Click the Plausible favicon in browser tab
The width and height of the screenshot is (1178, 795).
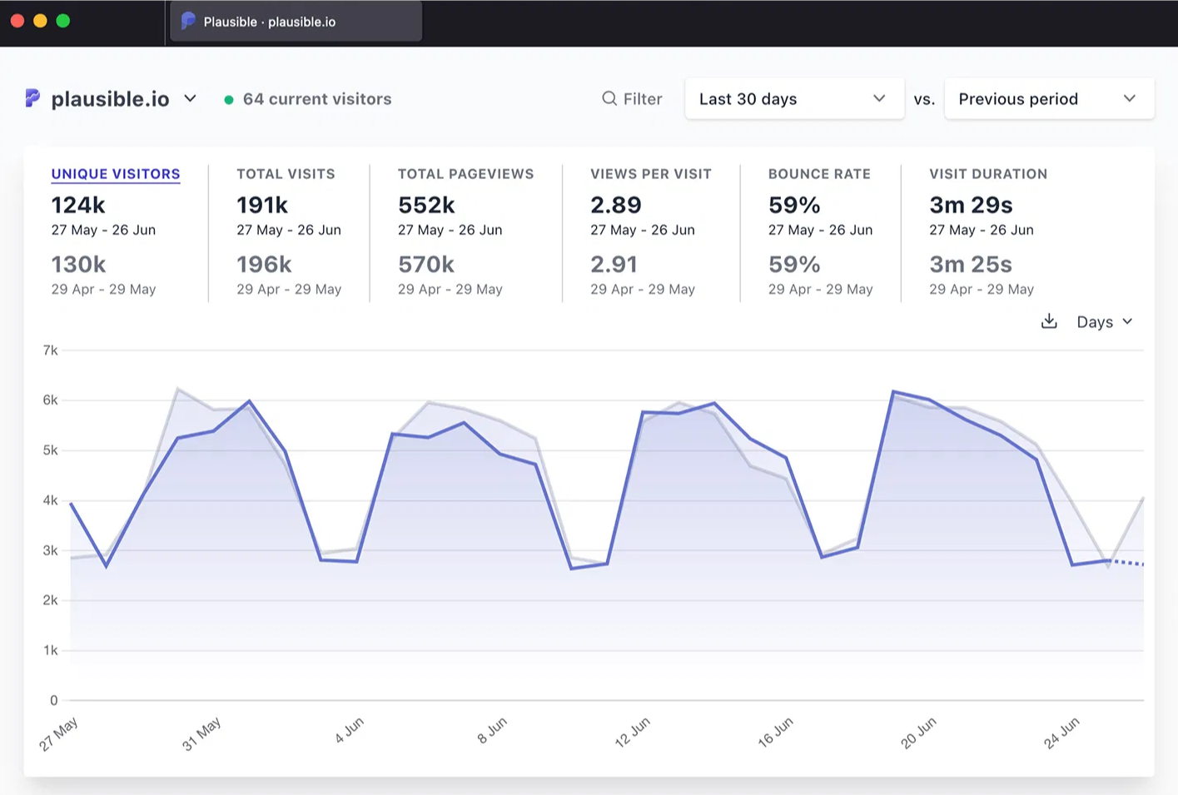coord(188,21)
